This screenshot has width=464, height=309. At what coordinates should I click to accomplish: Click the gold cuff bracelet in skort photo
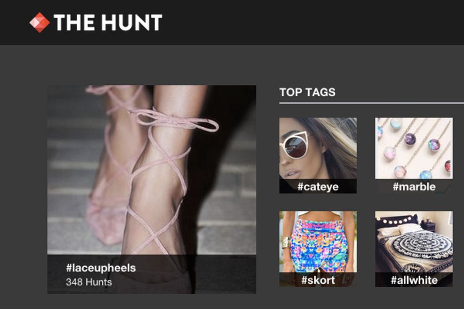coord(286,243)
